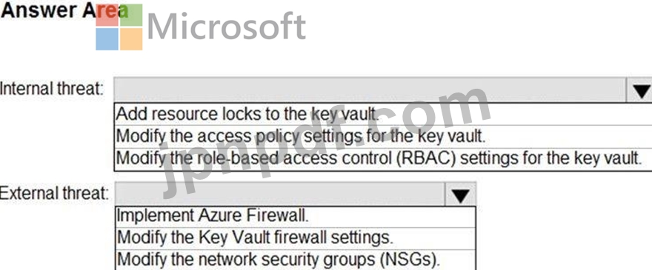Screen dimensions: 652x270
Task: Click the 'Internal threat:' label
Action: coord(52,89)
